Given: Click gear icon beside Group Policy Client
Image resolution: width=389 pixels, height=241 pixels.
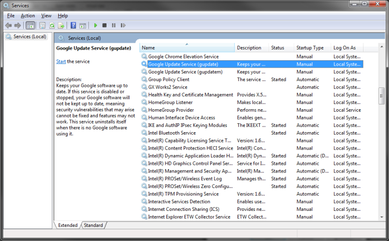Looking at the screenshot, I should (144, 79).
